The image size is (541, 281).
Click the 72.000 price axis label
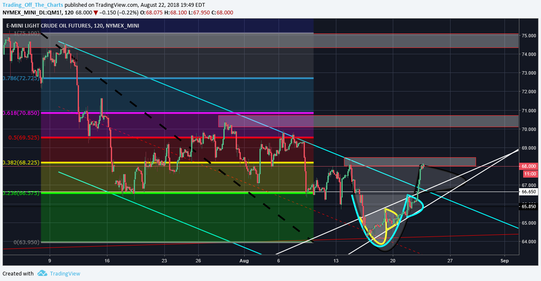coord(530,92)
